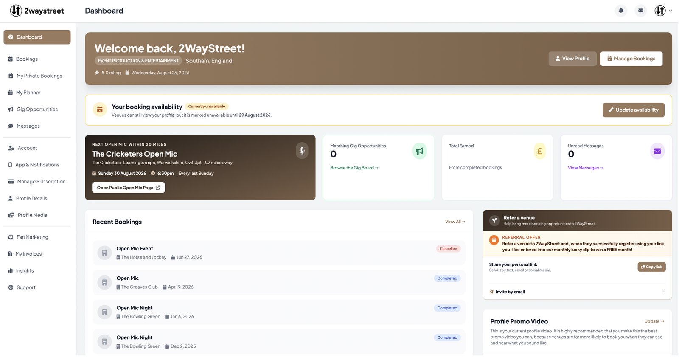The image size is (679, 357).
Task: Follow the View Messages link
Action: pos(586,168)
